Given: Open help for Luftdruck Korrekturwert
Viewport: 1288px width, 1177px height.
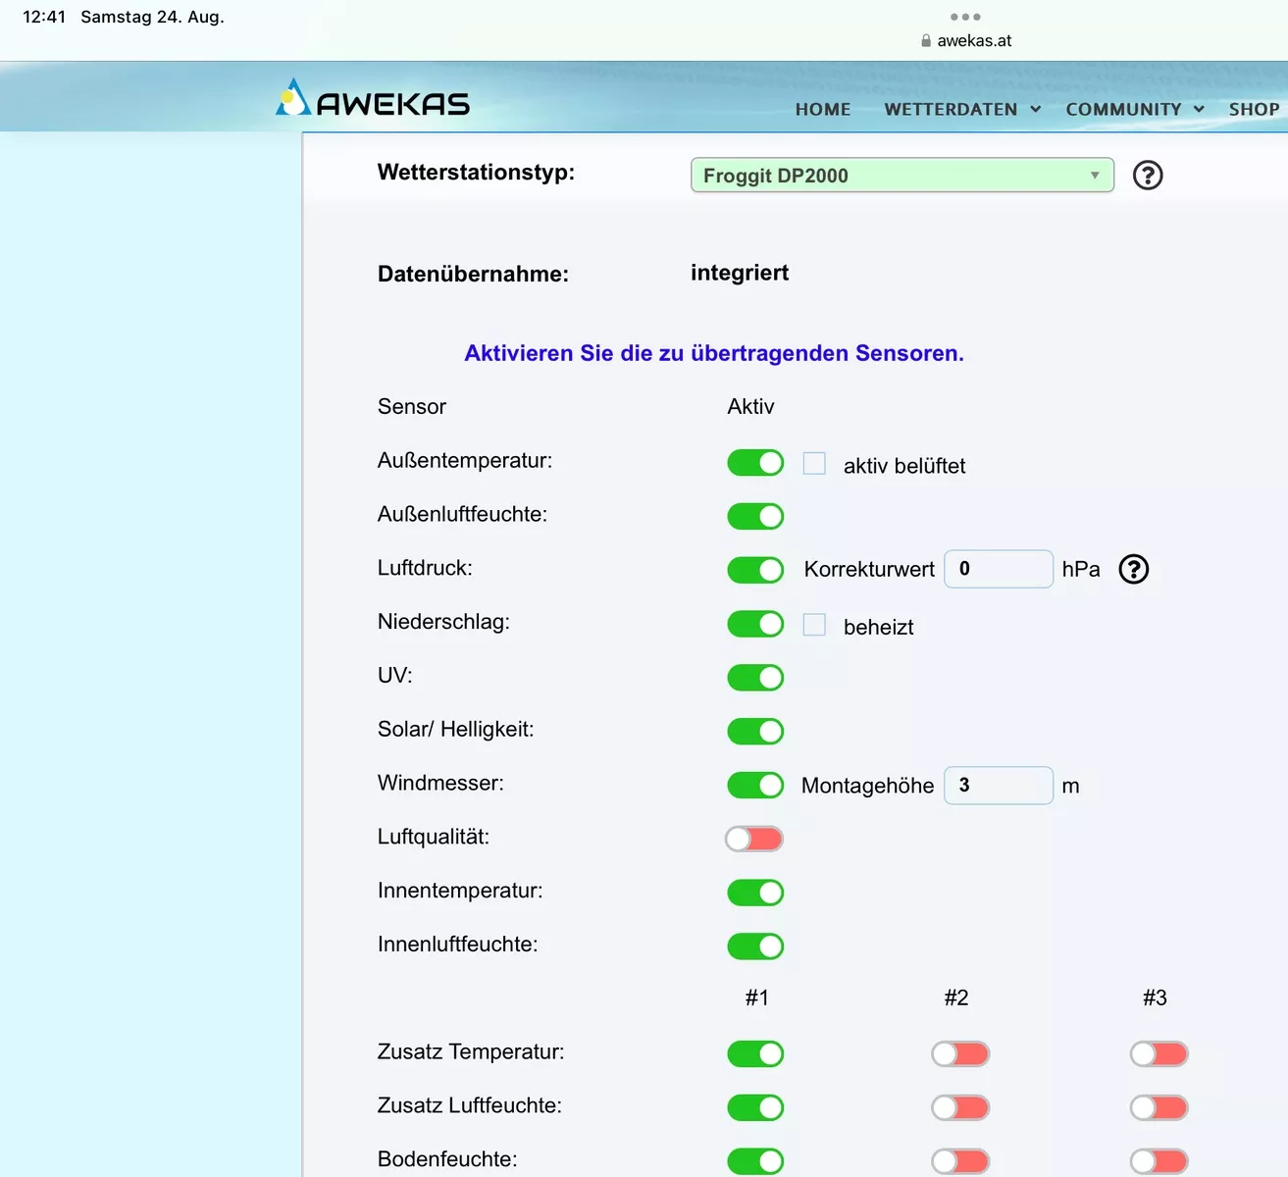Looking at the screenshot, I should pos(1134,569).
